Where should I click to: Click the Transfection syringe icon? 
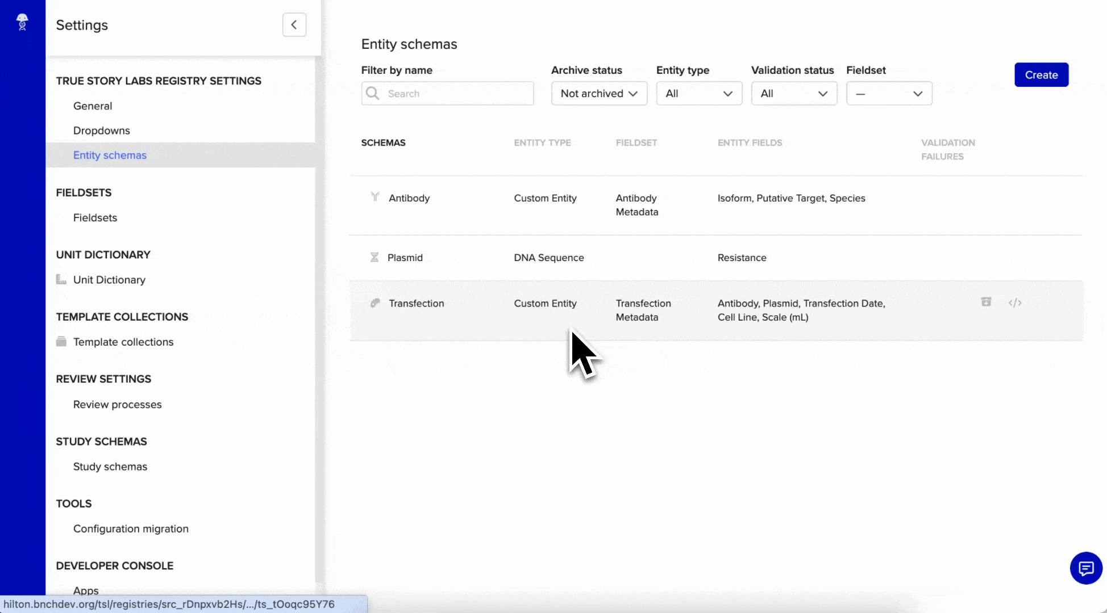(x=374, y=303)
